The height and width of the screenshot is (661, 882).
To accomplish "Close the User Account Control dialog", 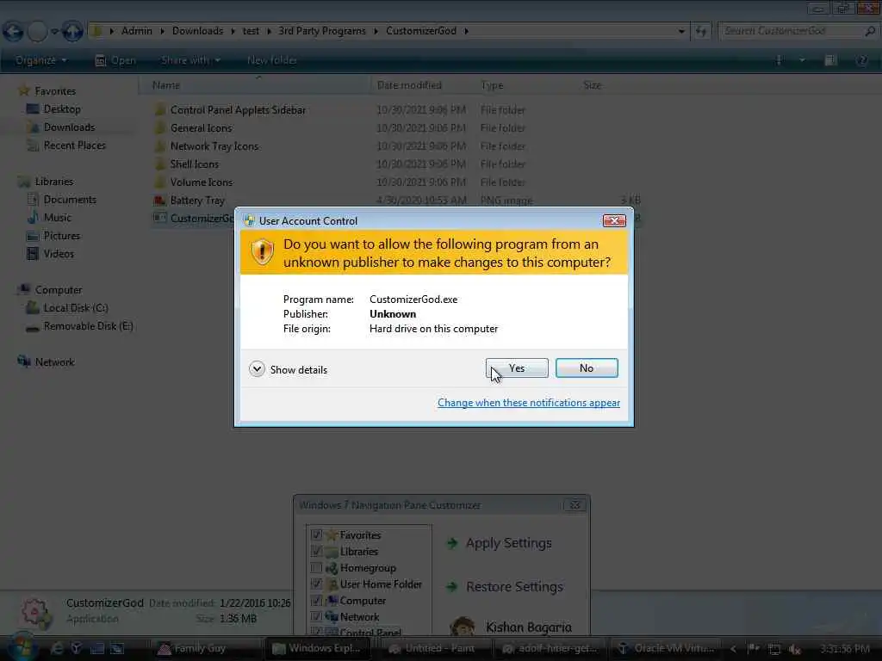I will coord(613,221).
